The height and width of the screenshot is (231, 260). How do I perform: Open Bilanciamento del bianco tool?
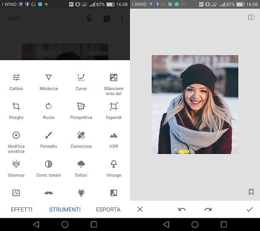[113, 84]
